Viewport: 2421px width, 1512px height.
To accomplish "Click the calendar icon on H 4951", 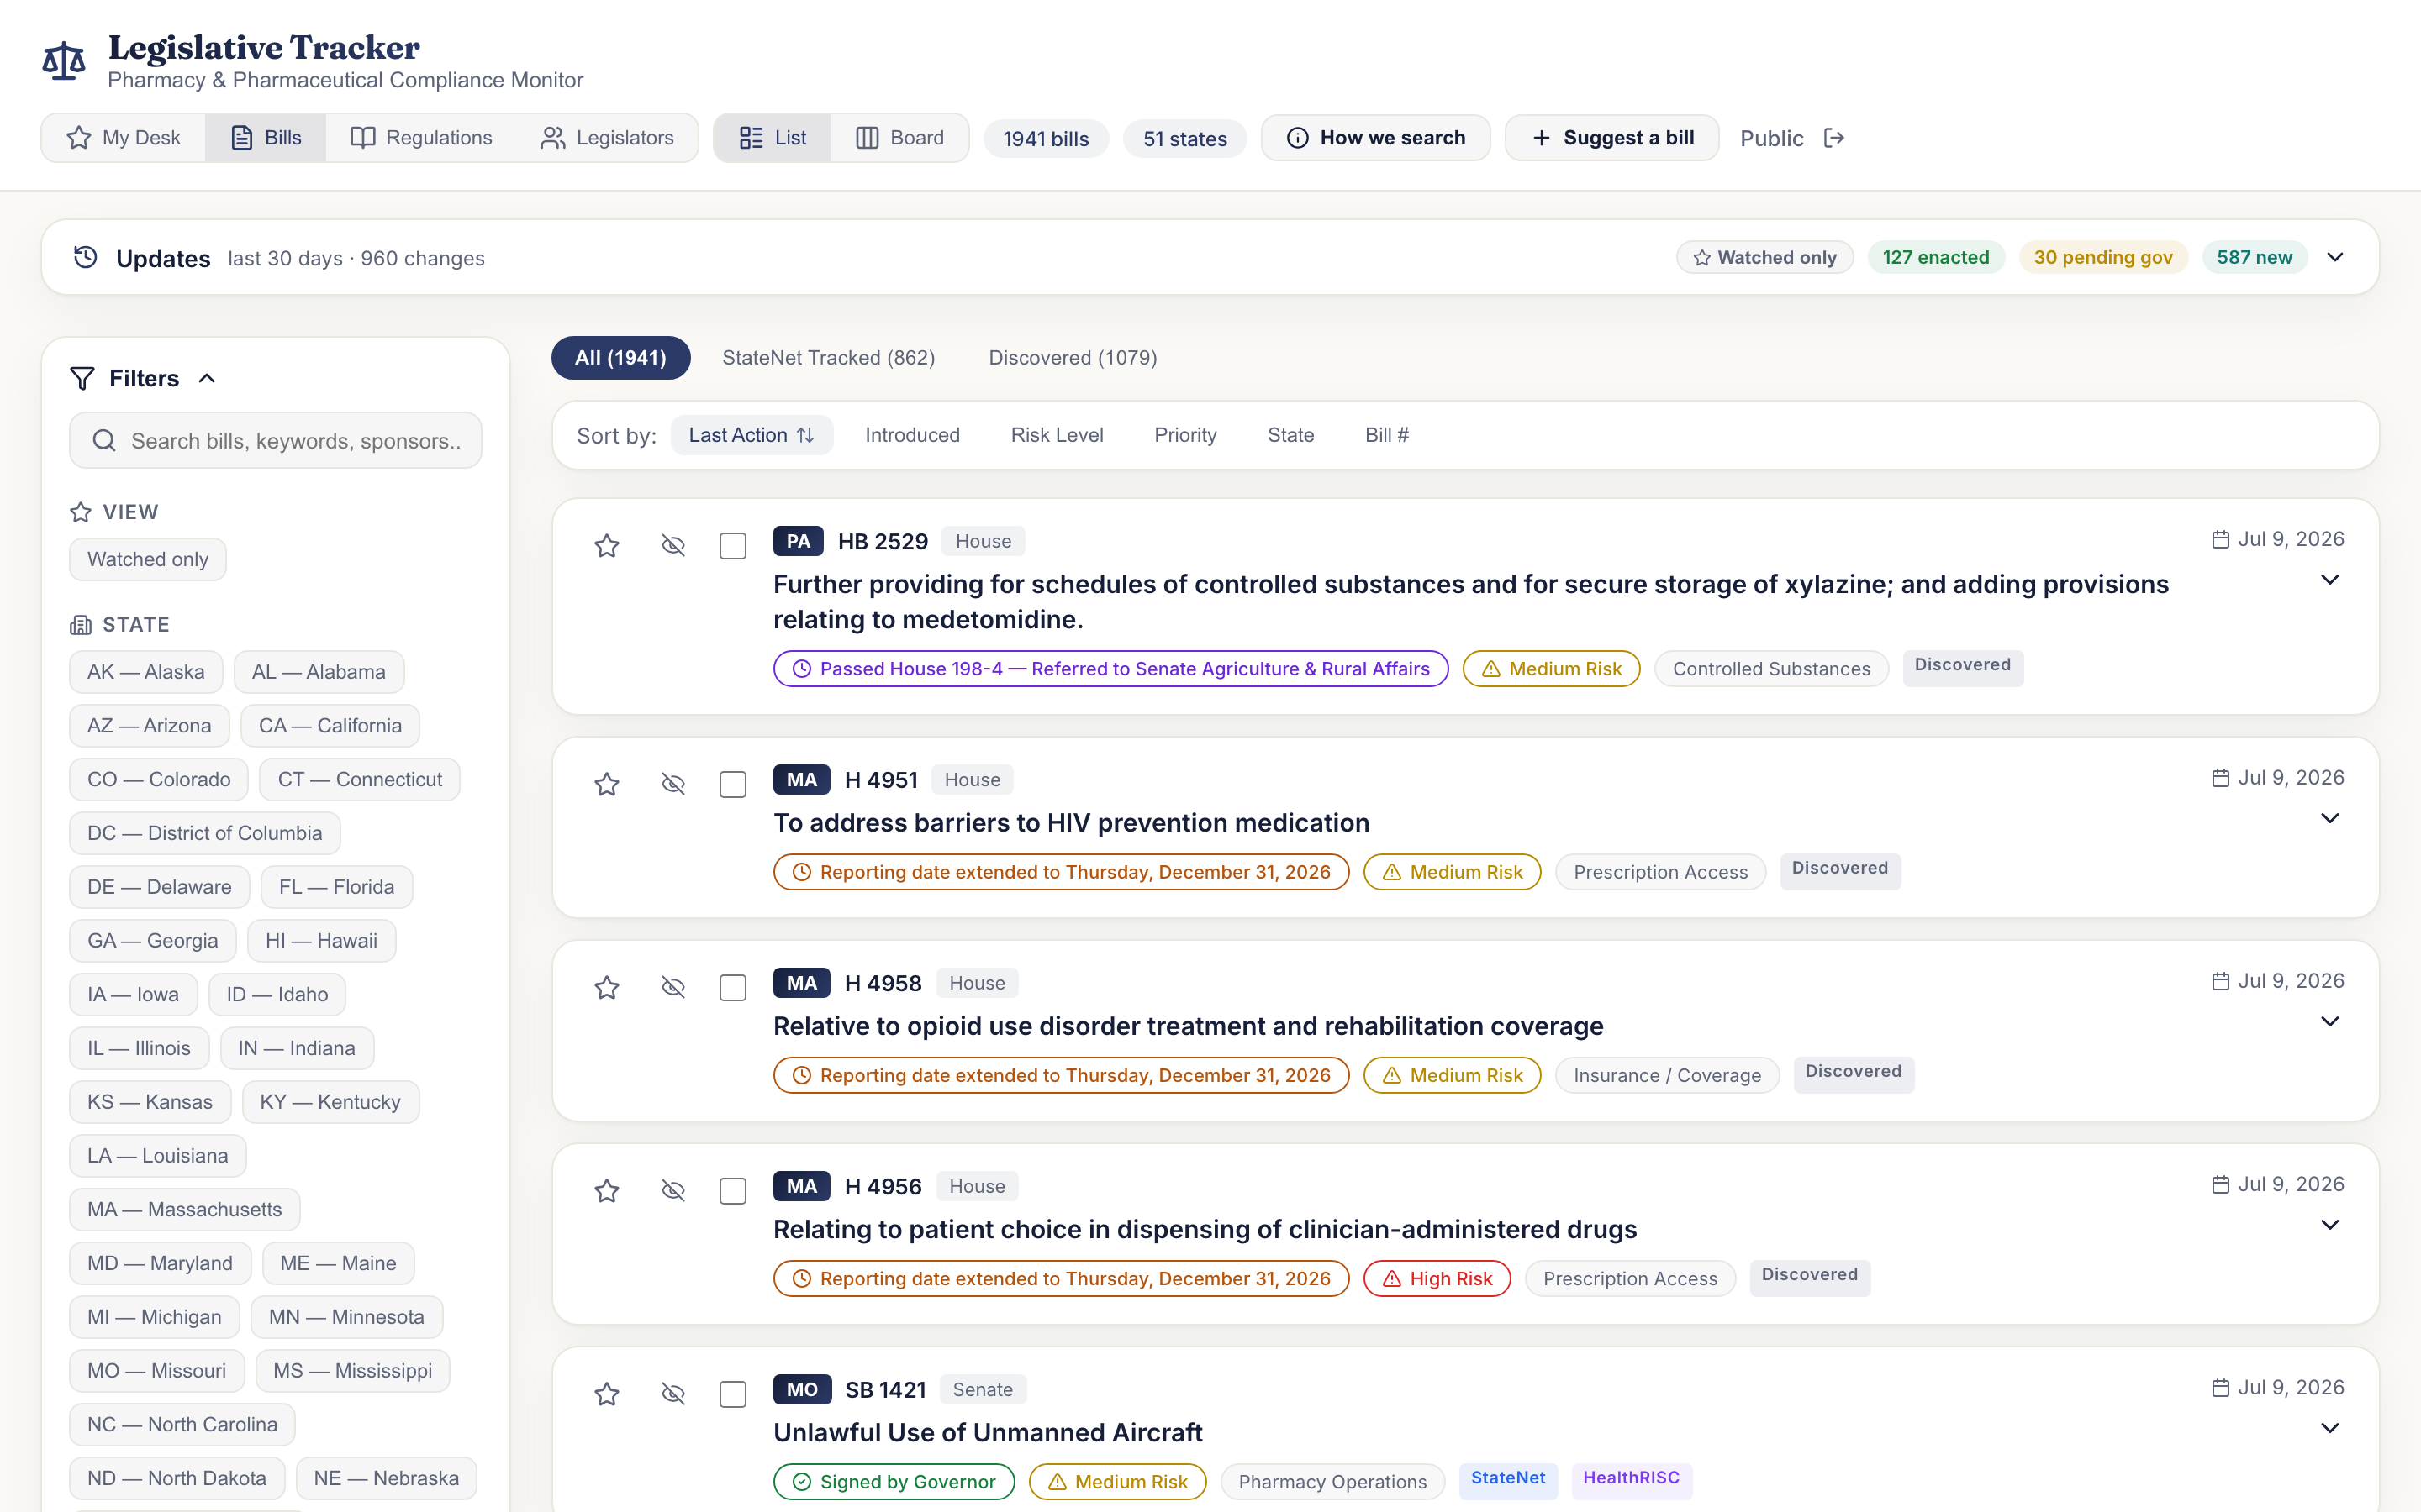I will pos(2220,778).
